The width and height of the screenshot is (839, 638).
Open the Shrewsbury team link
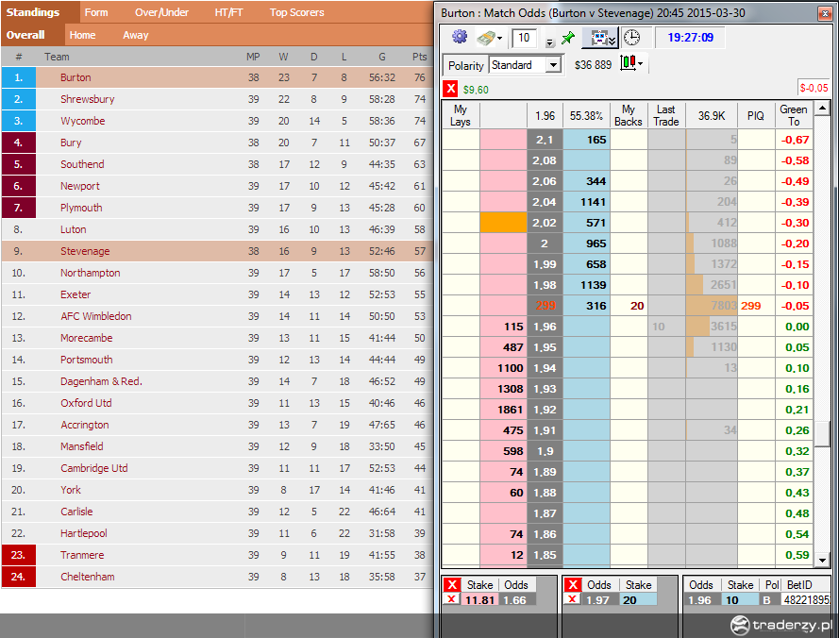pos(87,99)
